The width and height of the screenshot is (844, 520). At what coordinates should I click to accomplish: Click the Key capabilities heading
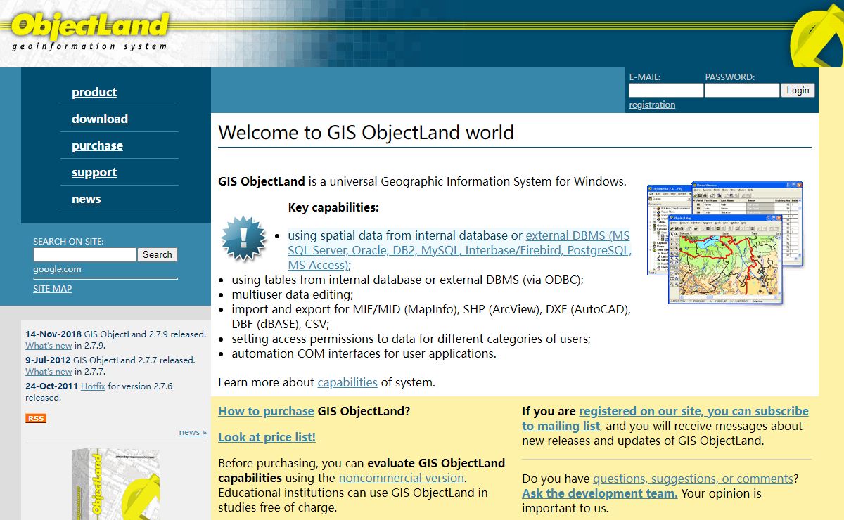[x=333, y=208]
